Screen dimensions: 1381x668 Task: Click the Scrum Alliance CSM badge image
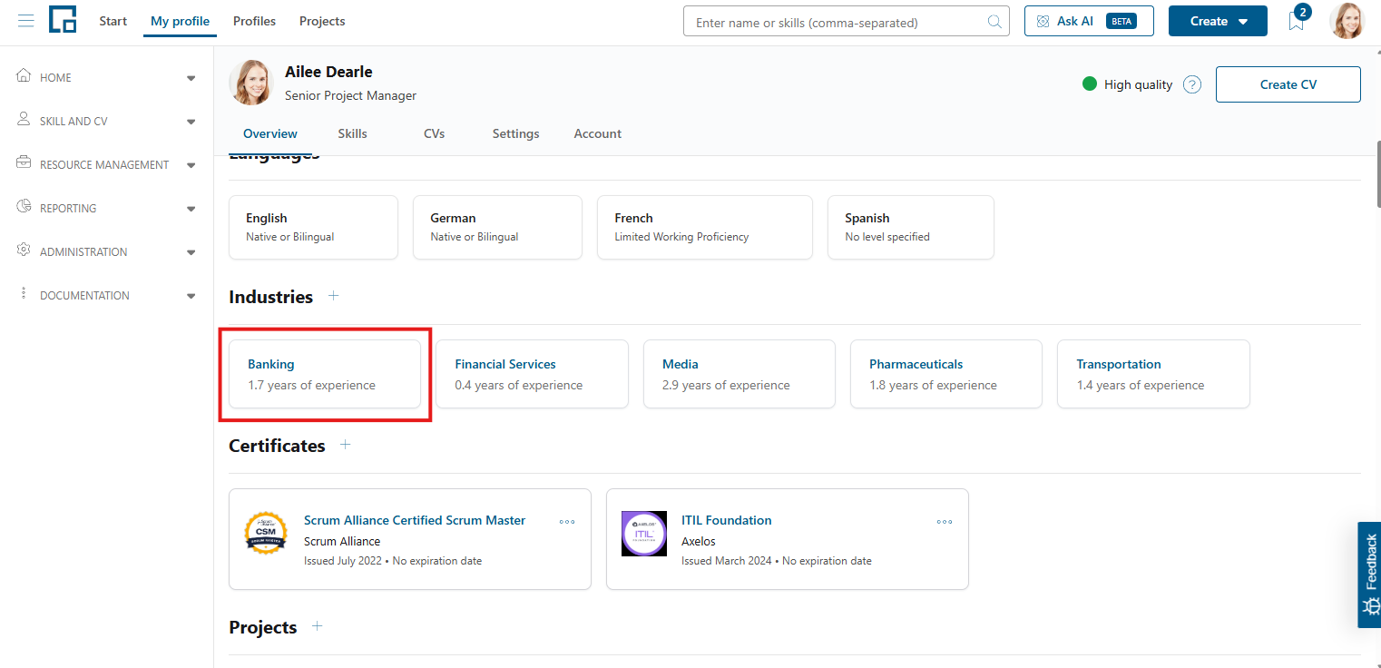coord(266,533)
